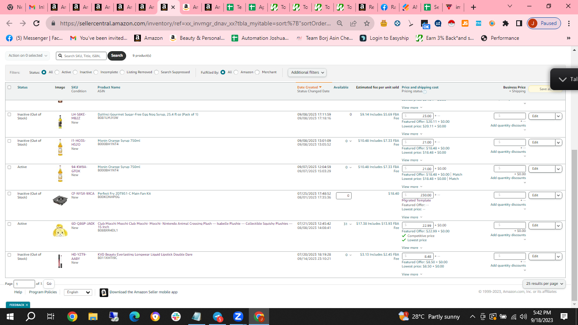Screen dimensions: 578x325
Task: Toggle the browser side panel
Action: 519,23
